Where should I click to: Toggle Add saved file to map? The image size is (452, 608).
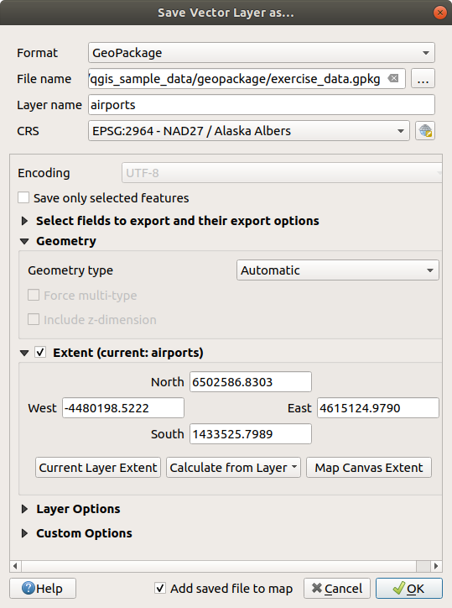160,588
